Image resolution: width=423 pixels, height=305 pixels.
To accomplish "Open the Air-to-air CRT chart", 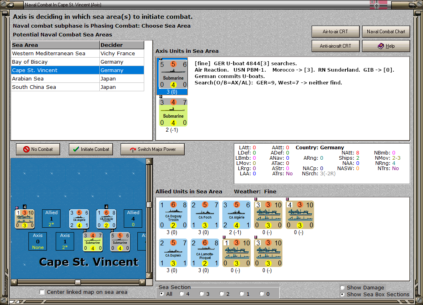I will pyautogui.click(x=335, y=32).
